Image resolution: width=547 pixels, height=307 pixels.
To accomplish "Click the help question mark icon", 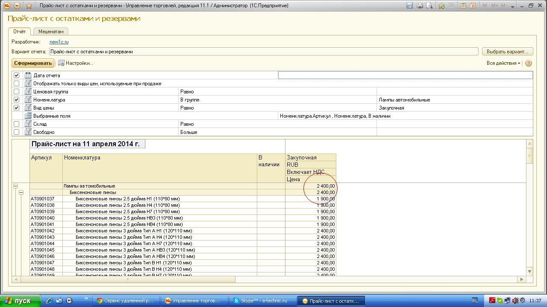I will [x=528, y=63].
